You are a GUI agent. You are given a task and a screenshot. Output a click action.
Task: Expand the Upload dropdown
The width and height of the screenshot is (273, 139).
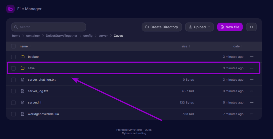coord(199,27)
